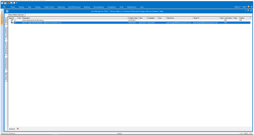Switch to the Entity Matter Selection tab

click(x=16, y=15)
